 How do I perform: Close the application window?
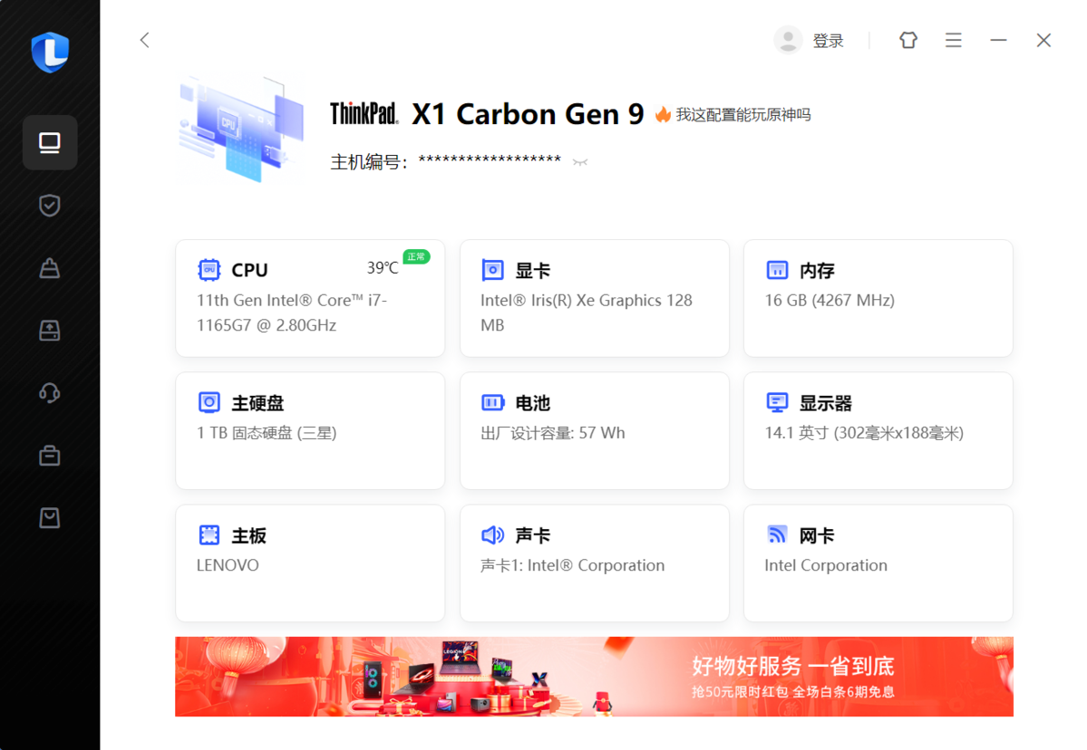pyautogui.click(x=1043, y=40)
